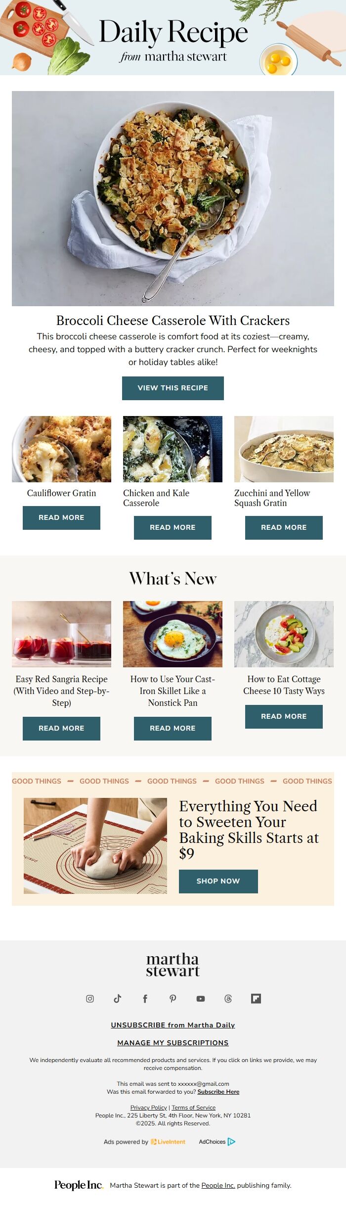Open the Pinterest social icon

click(x=173, y=998)
